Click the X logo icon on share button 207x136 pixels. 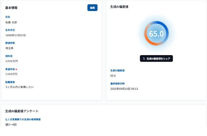144,59
